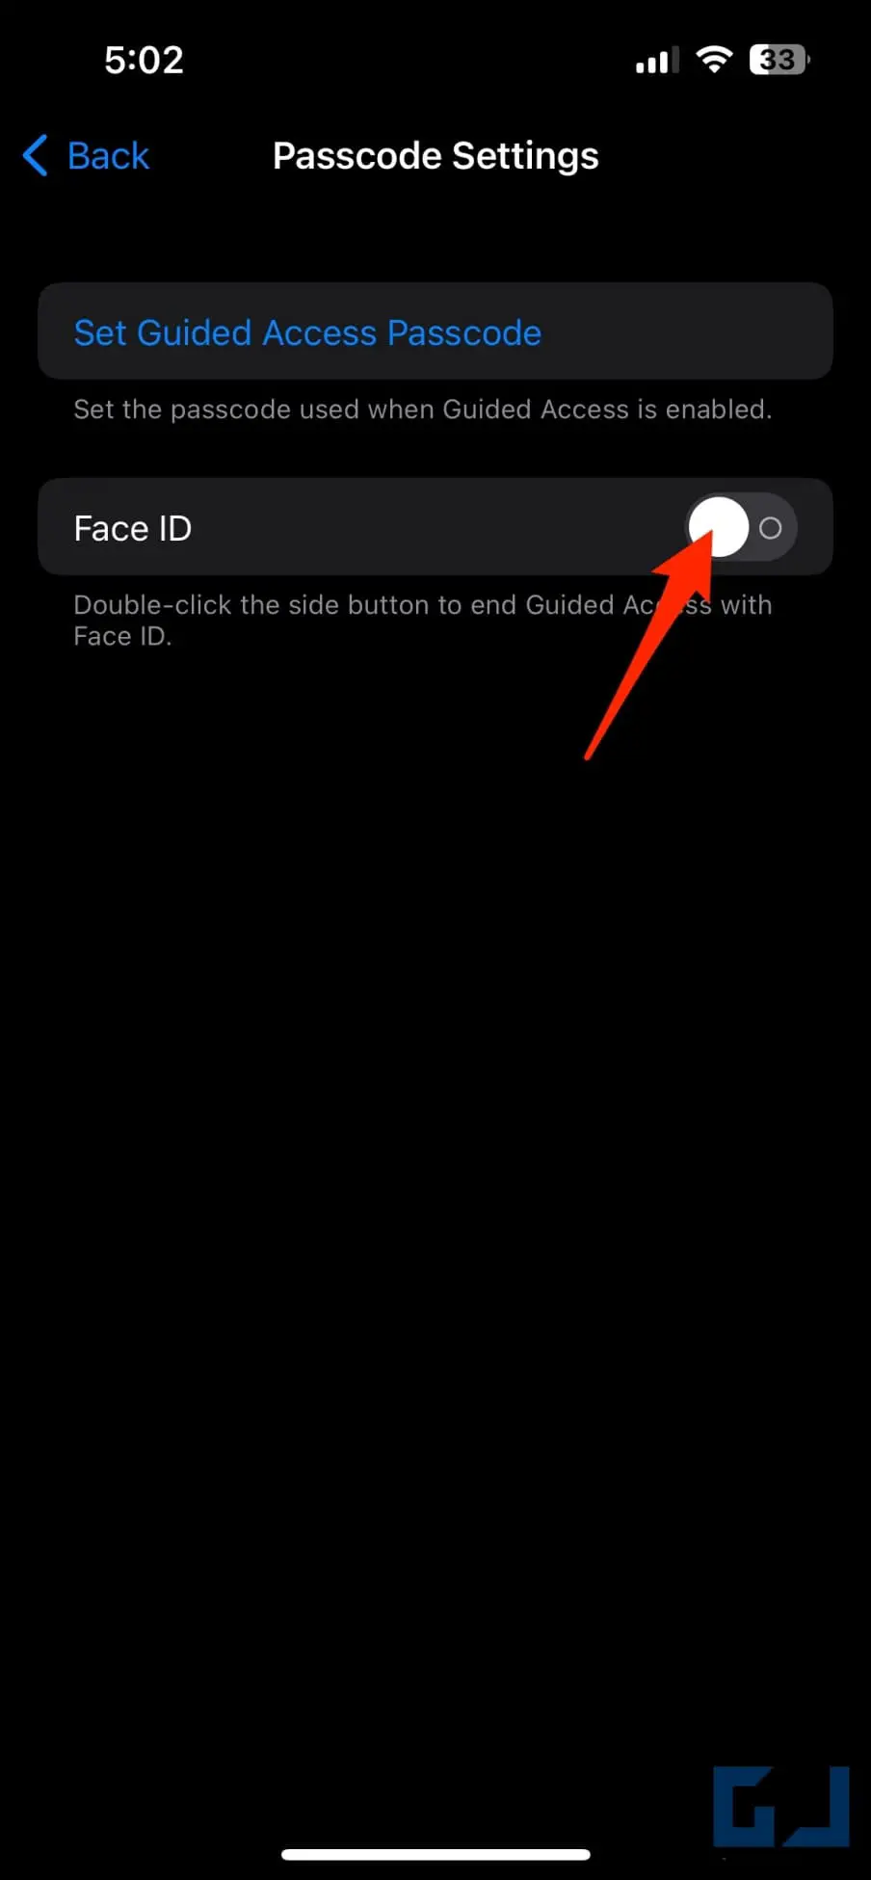This screenshot has width=871, height=1880.
Task: Tap the 5:02 clock in status bar
Action: (144, 60)
